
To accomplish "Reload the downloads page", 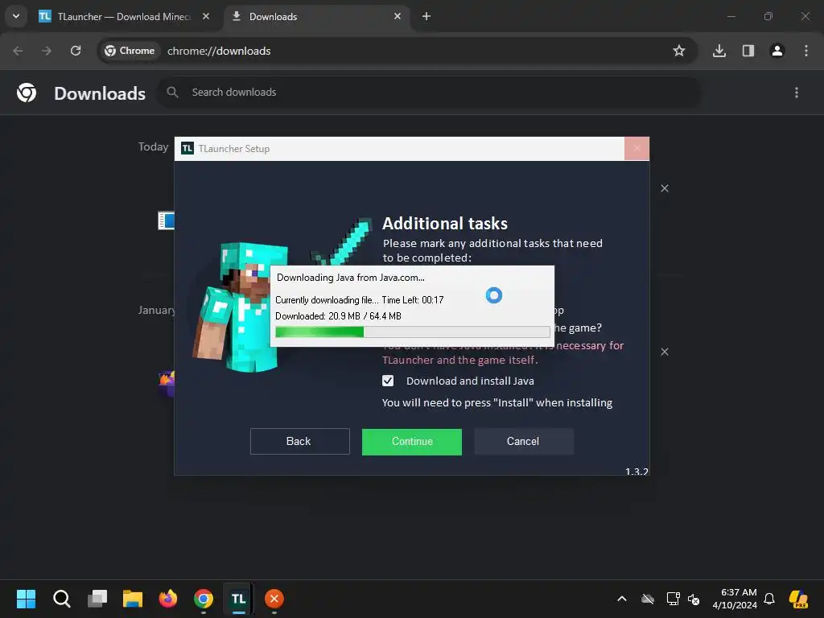I will [76, 51].
